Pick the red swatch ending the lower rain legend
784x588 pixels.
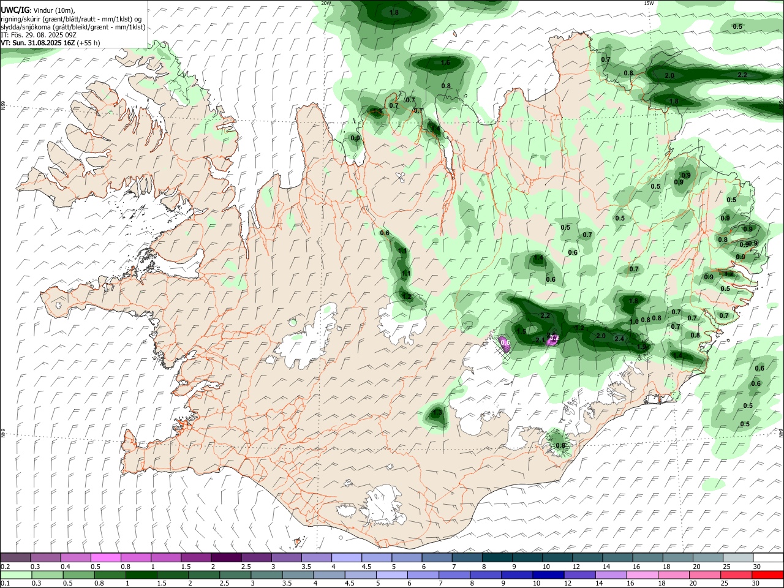[x=767, y=575]
